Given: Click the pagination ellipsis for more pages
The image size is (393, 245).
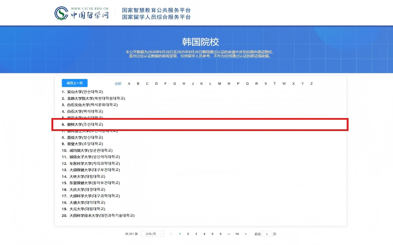Looking at the screenshot, I should 229,234.
